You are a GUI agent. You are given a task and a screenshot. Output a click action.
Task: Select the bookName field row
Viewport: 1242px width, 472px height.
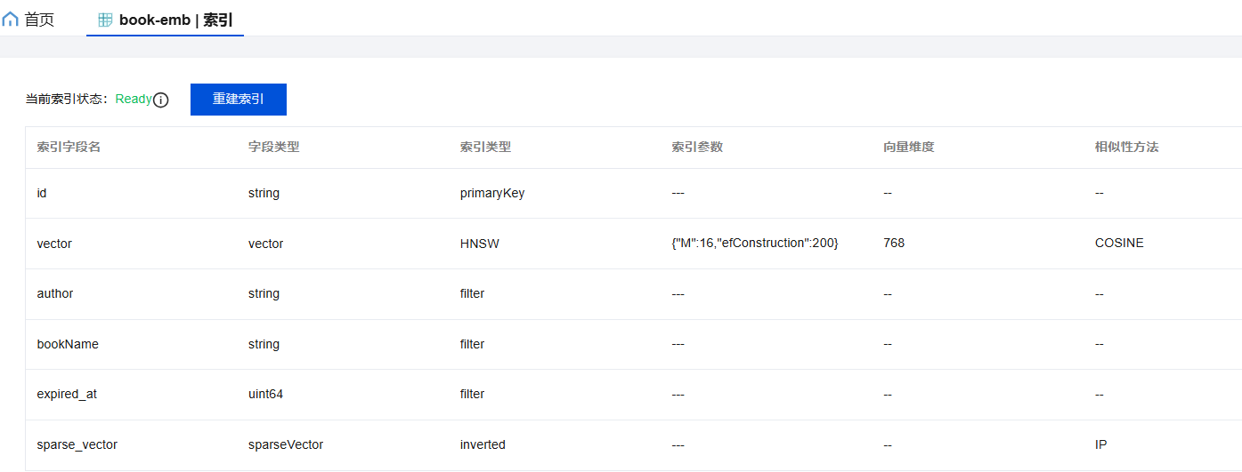click(x=68, y=344)
